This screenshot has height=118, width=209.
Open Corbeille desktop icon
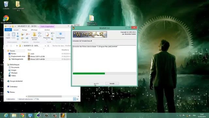[6, 5]
